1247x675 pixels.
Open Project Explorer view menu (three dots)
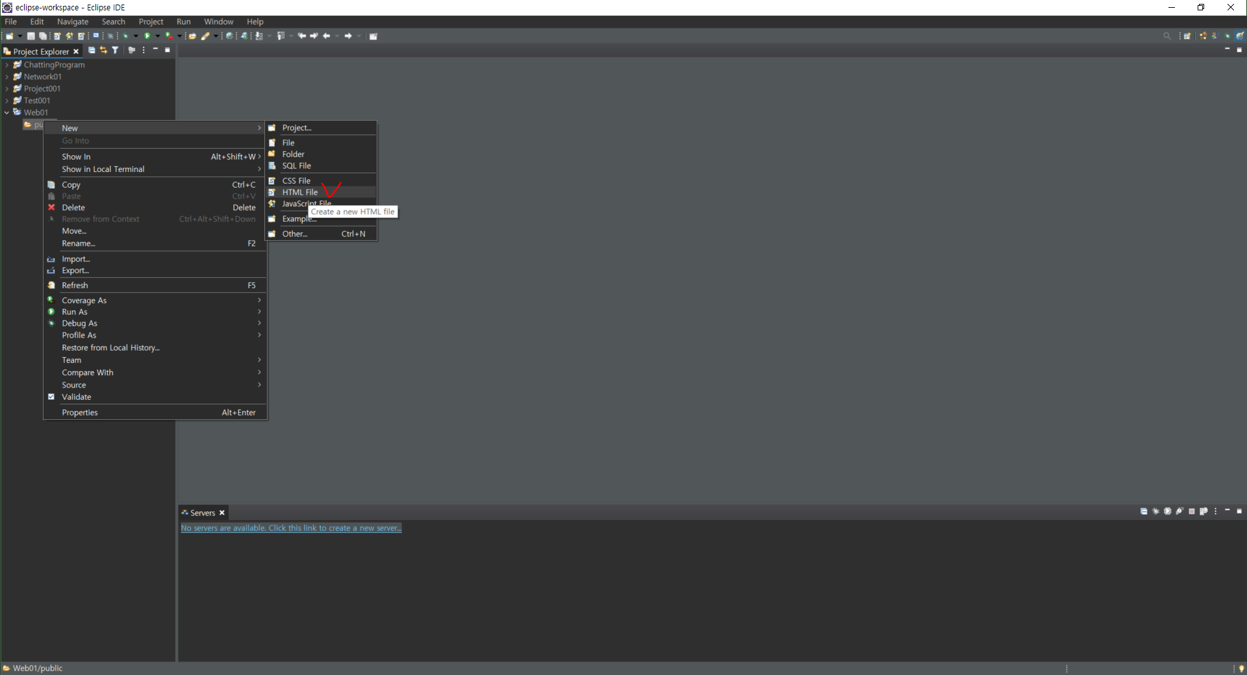(144, 50)
